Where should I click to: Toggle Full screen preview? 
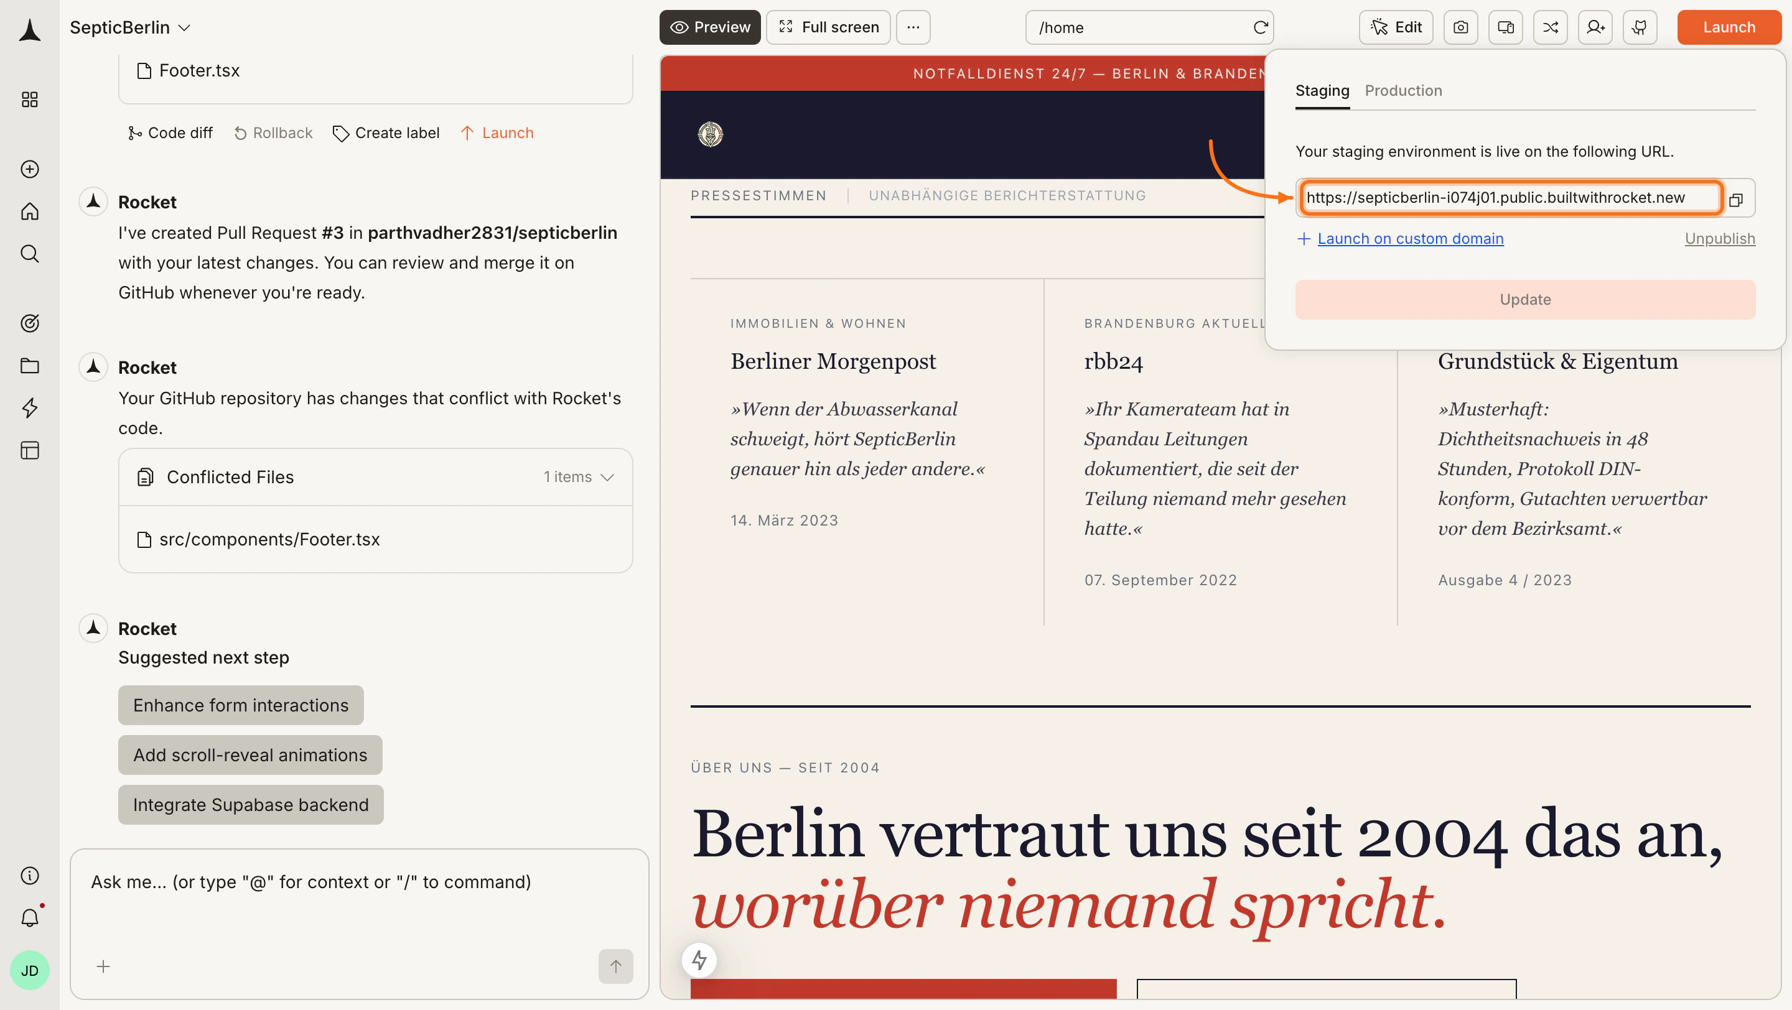point(828,27)
